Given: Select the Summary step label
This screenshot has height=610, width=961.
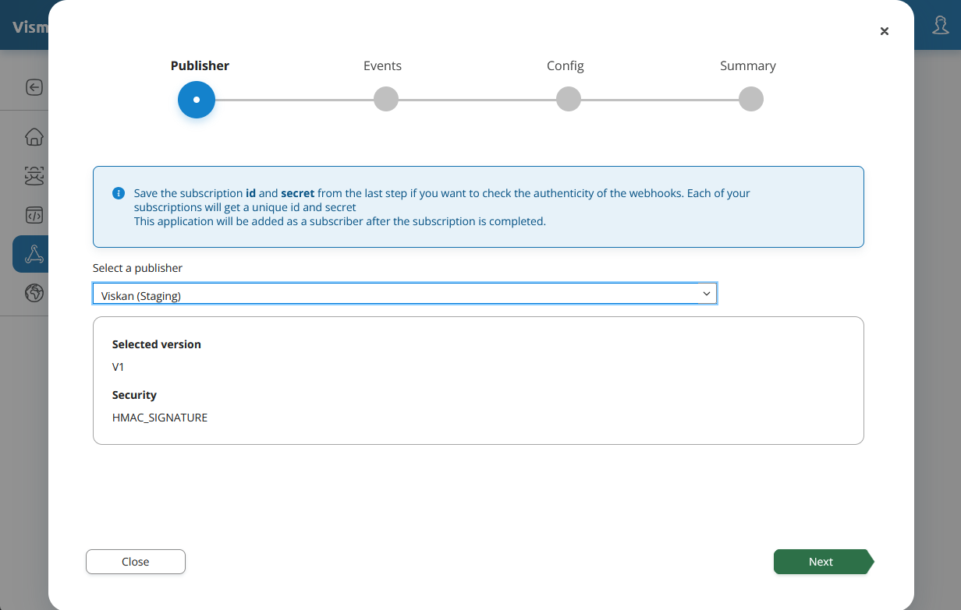Looking at the screenshot, I should (747, 65).
